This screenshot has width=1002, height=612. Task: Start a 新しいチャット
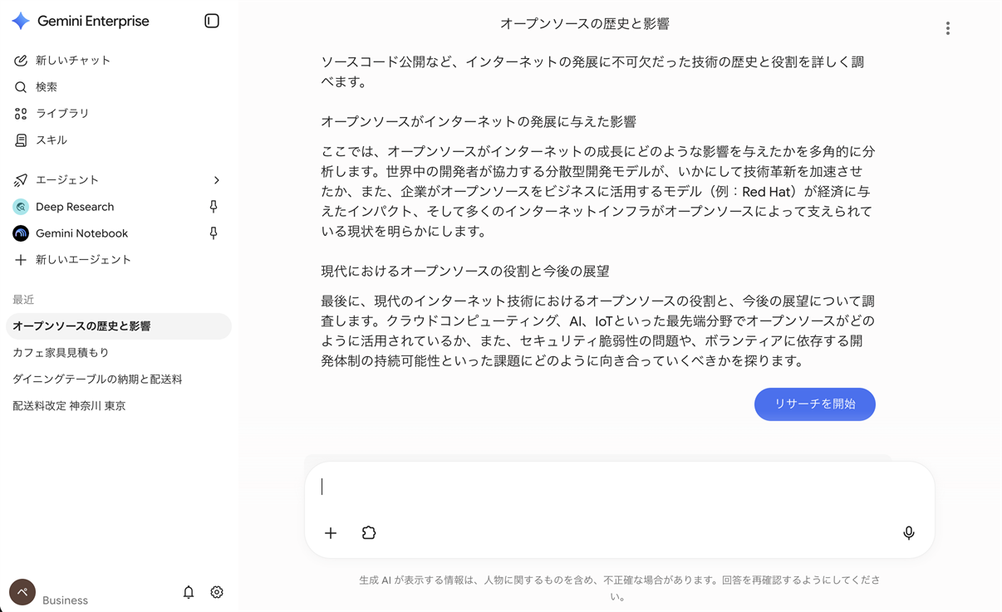coord(73,61)
